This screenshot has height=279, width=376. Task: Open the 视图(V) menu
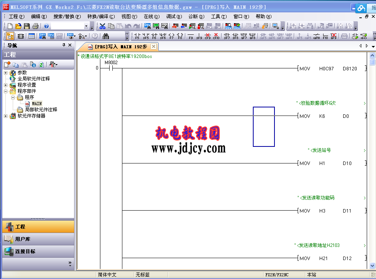point(129,17)
